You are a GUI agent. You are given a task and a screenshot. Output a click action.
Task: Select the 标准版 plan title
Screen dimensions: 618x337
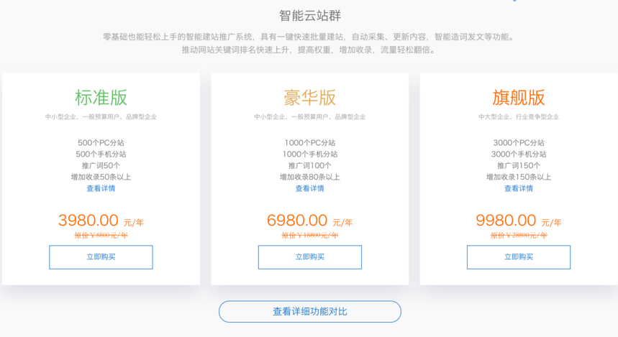(x=101, y=98)
